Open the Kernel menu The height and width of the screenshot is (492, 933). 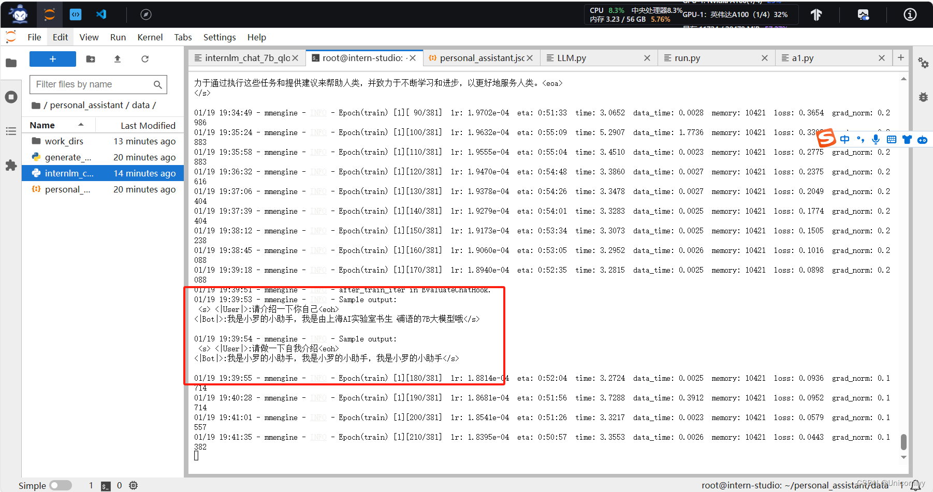pyautogui.click(x=150, y=37)
